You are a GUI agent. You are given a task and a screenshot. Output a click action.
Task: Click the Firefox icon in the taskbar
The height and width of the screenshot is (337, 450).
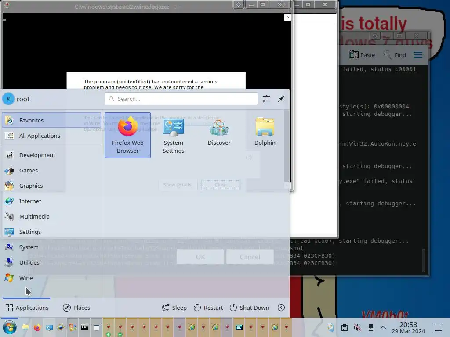tap(37, 327)
